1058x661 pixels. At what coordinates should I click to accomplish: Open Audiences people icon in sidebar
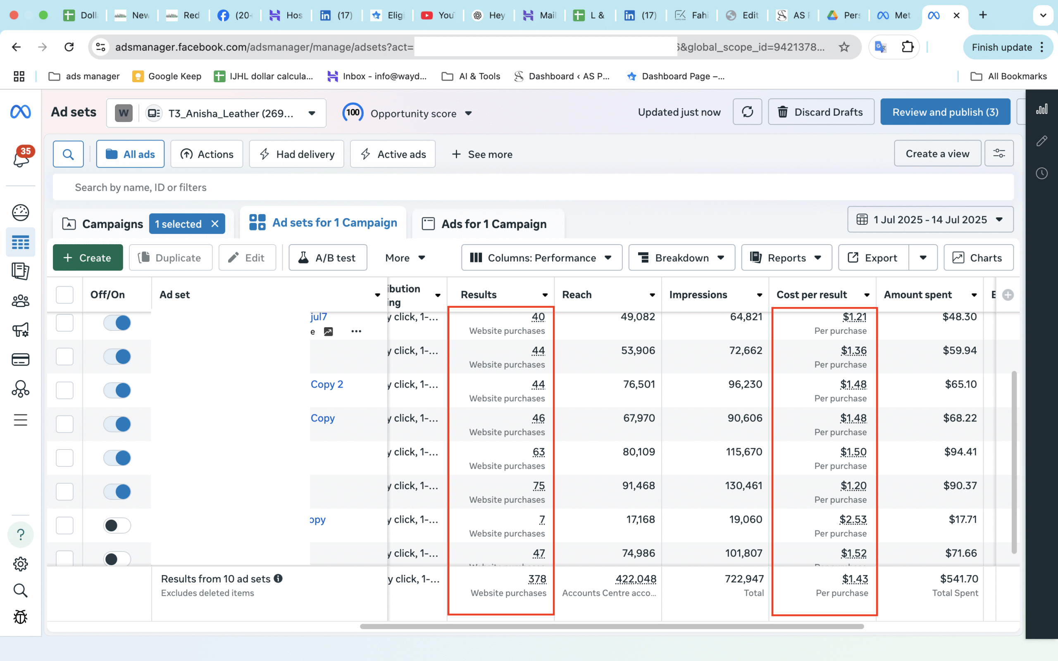21,301
